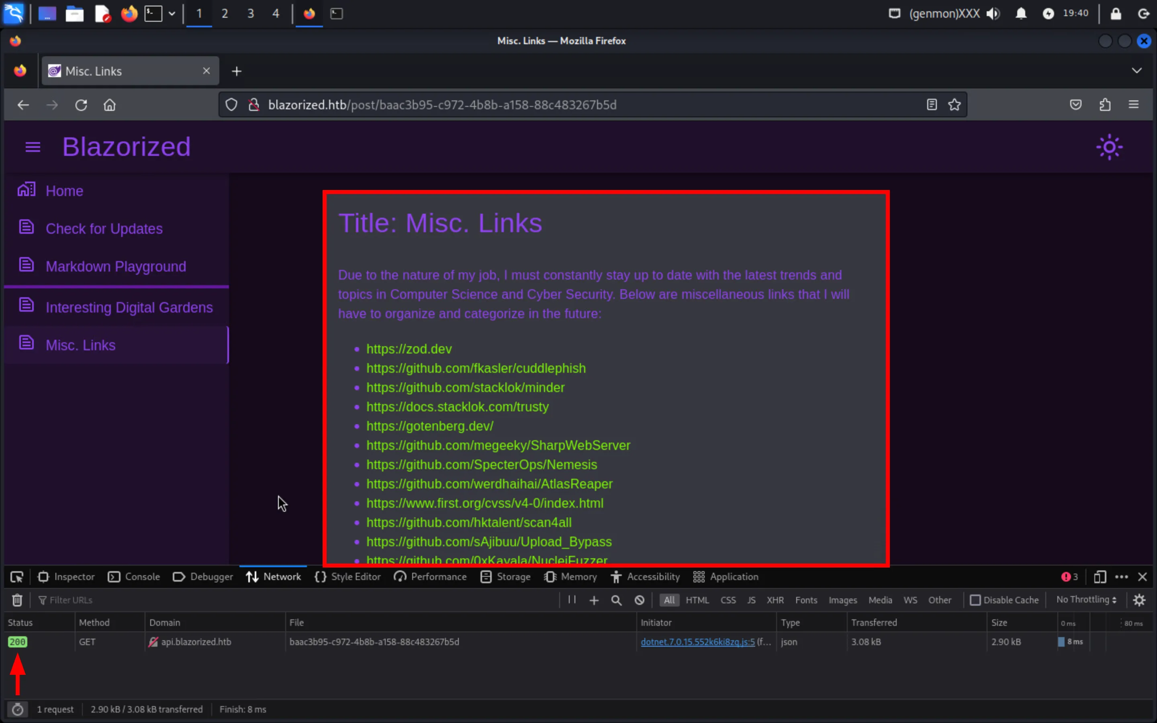The width and height of the screenshot is (1157, 723).
Task: Switch to Accessibility devtools tab
Action: (x=645, y=577)
